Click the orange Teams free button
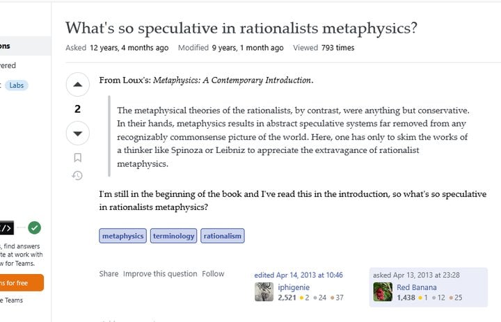The height and width of the screenshot is (322, 501). (21, 283)
